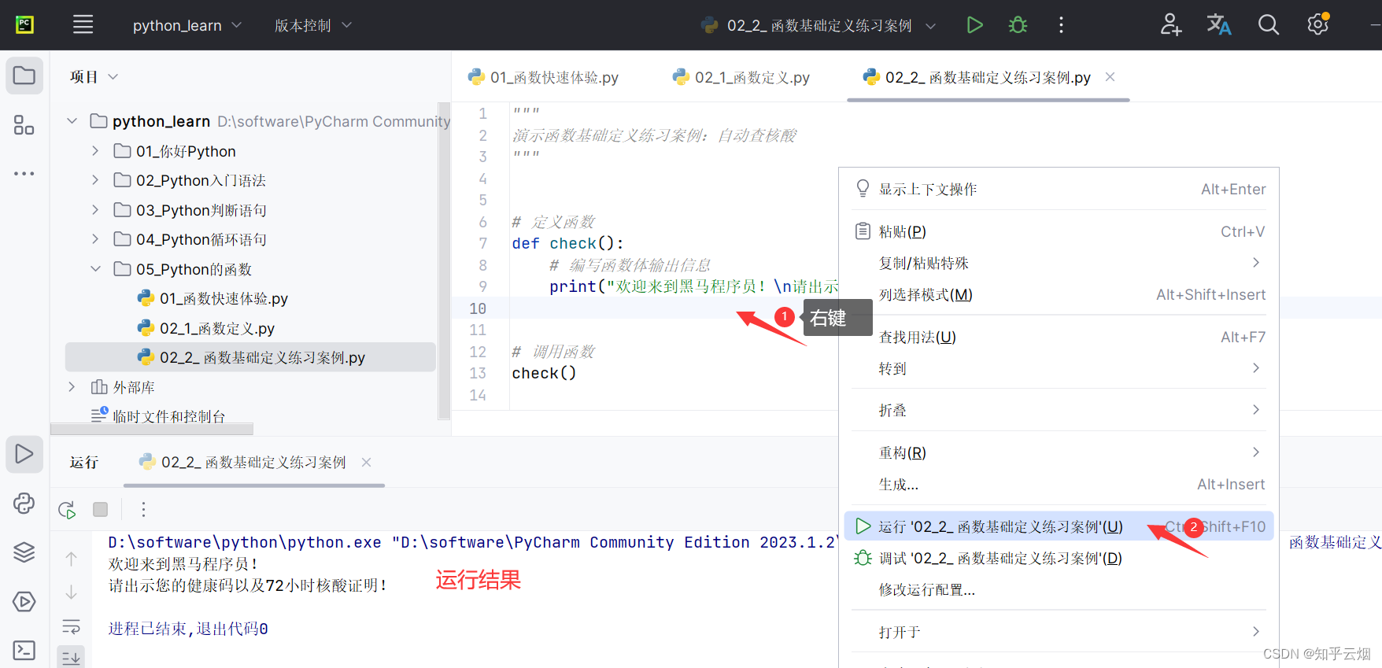This screenshot has width=1382, height=668.
Task: Open Code With Me add-user icon
Action: [x=1171, y=25]
